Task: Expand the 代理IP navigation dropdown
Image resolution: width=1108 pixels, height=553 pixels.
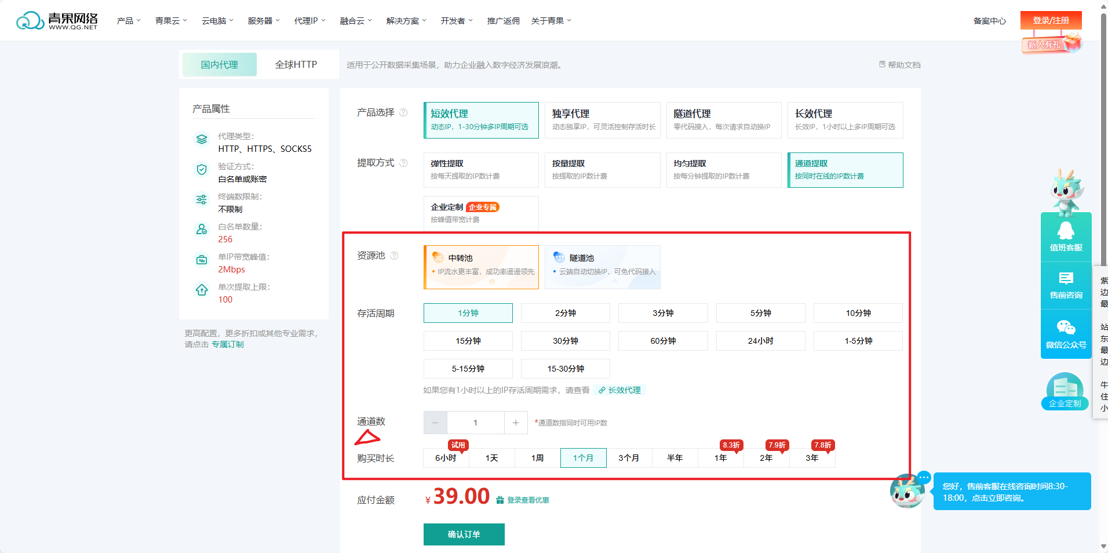Action: [x=309, y=21]
